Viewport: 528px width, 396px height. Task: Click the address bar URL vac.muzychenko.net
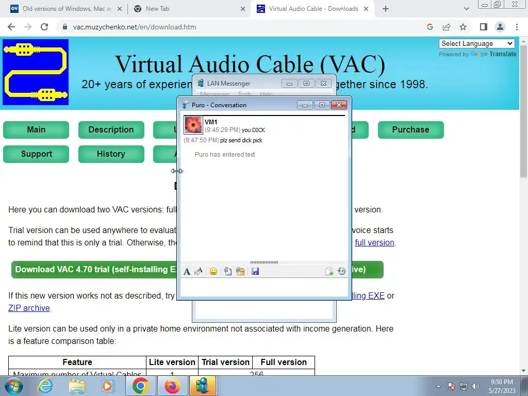pos(135,27)
